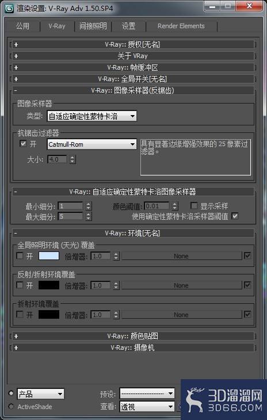Expand the V-Ray:: 授权[无名] rollout
Viewport: 267px width, 420px height.
point(133,44)
